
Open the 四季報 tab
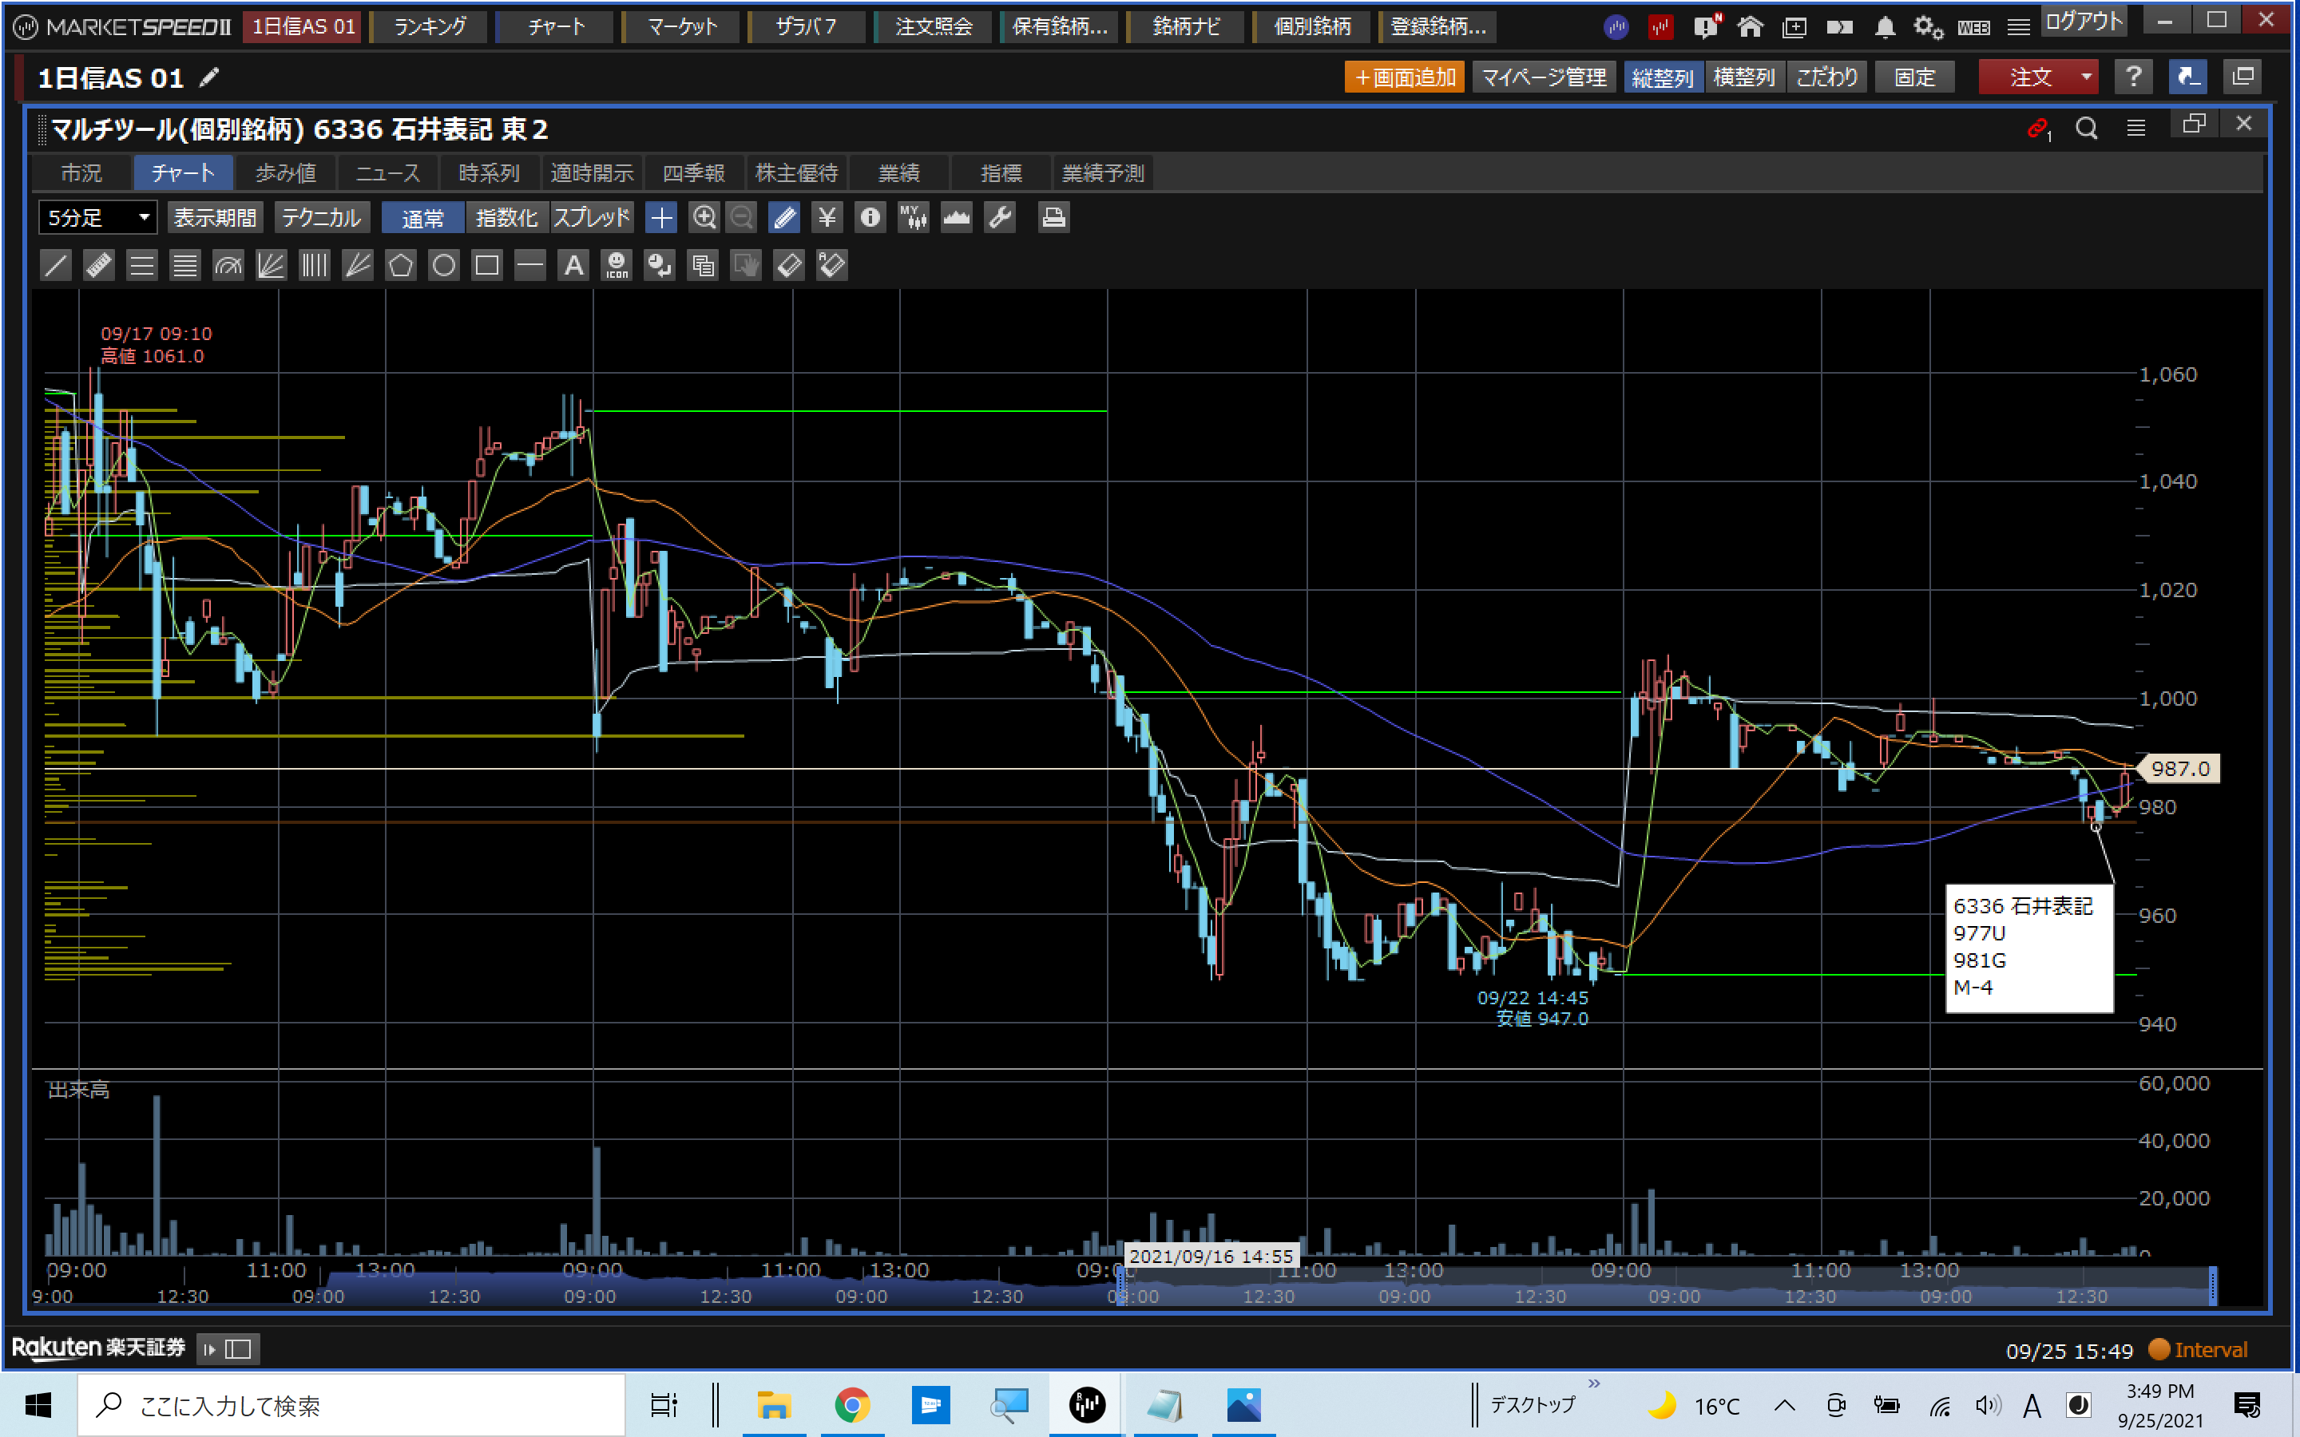[693, 173]
